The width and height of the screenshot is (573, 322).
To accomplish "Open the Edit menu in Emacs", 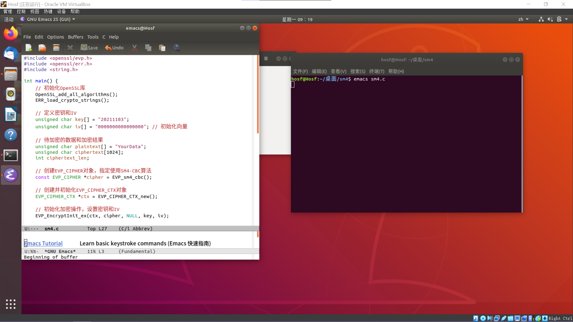I will [39, 37].
